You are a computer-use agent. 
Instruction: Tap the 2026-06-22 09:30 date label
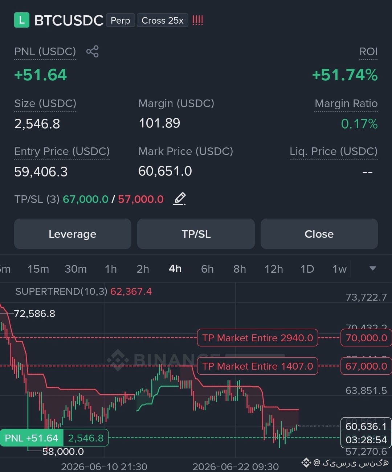[x=236, y=466]
